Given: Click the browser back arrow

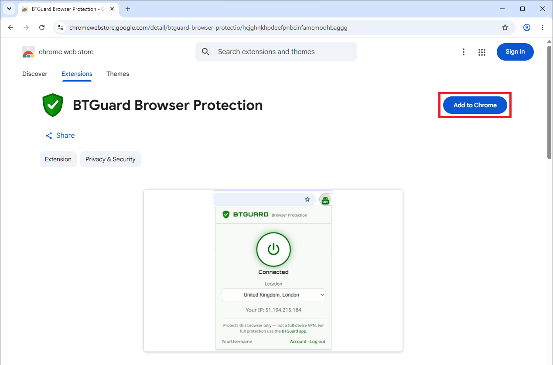Looking at the screenshot, I should click(10, 27).
